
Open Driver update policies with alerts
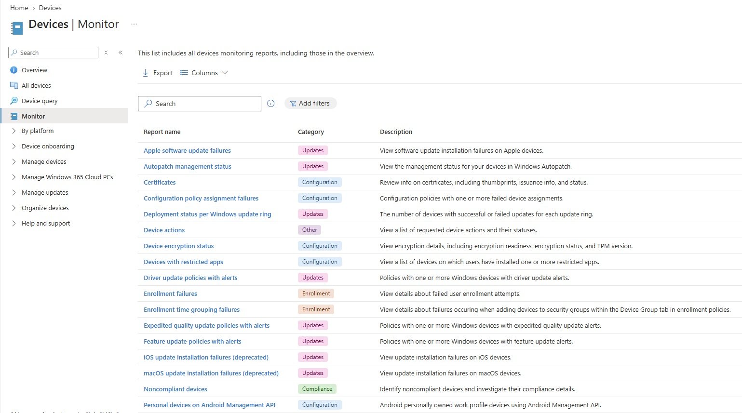pyautogui.click(x=190, y=278)
